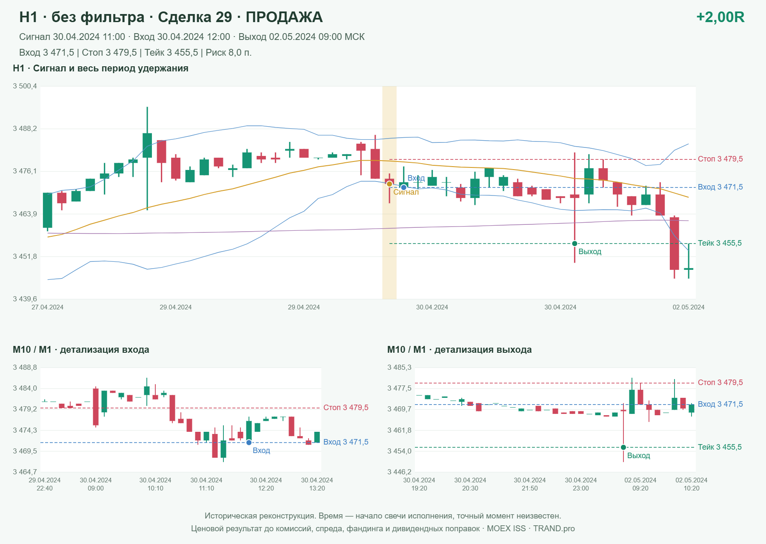
Task: Click the title 'H1 · без фильтра · Сделка 29 · ПРОДАЖА'
Action: point(171,17)
